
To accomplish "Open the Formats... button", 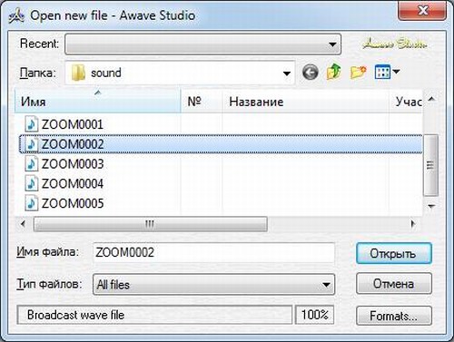I will coord(394,316).
